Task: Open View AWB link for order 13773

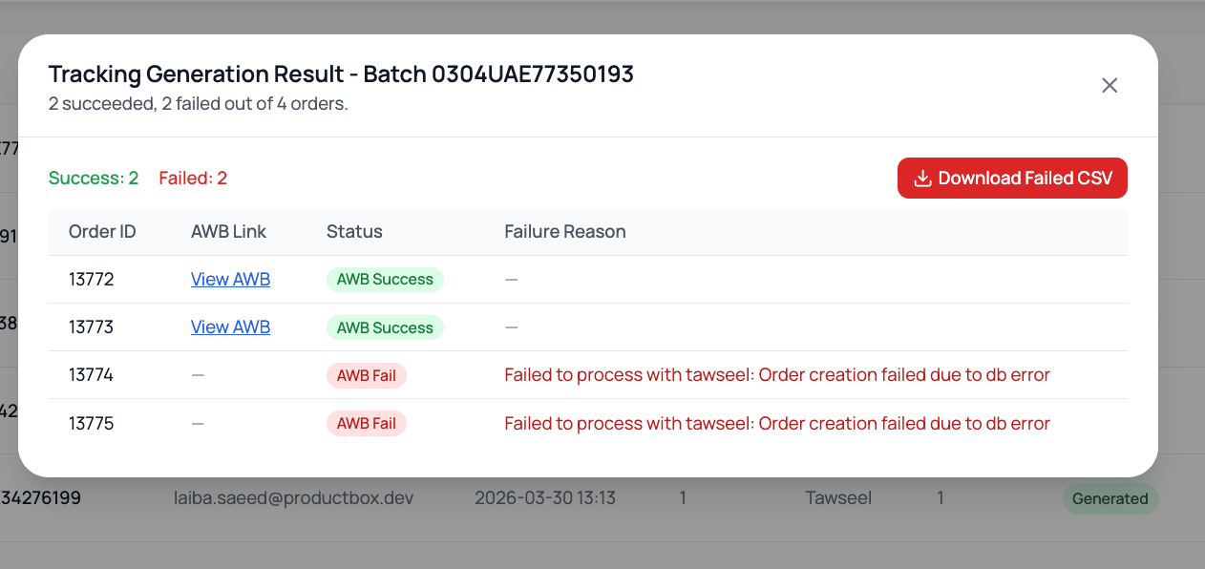Action: click(230, 327)
